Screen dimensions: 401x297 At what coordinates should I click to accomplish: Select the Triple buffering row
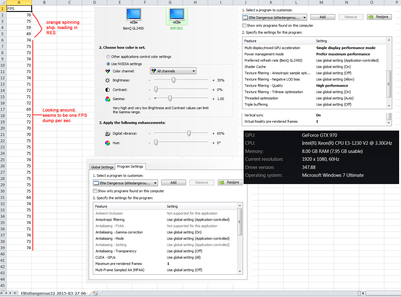[x=314, y=104]
